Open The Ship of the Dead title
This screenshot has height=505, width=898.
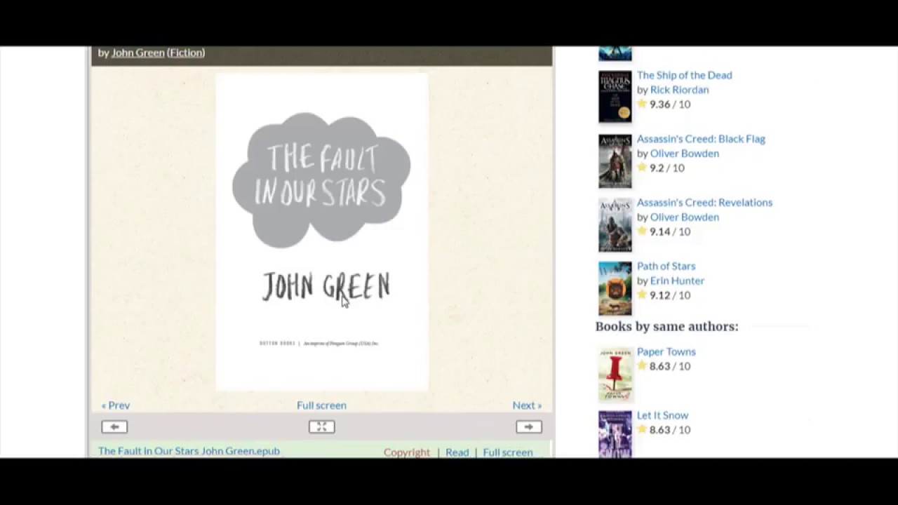point(684,75)
